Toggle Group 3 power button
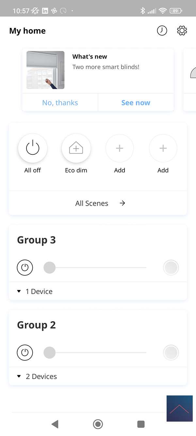This screenshot has width=196, height=436. pos(25,268)
